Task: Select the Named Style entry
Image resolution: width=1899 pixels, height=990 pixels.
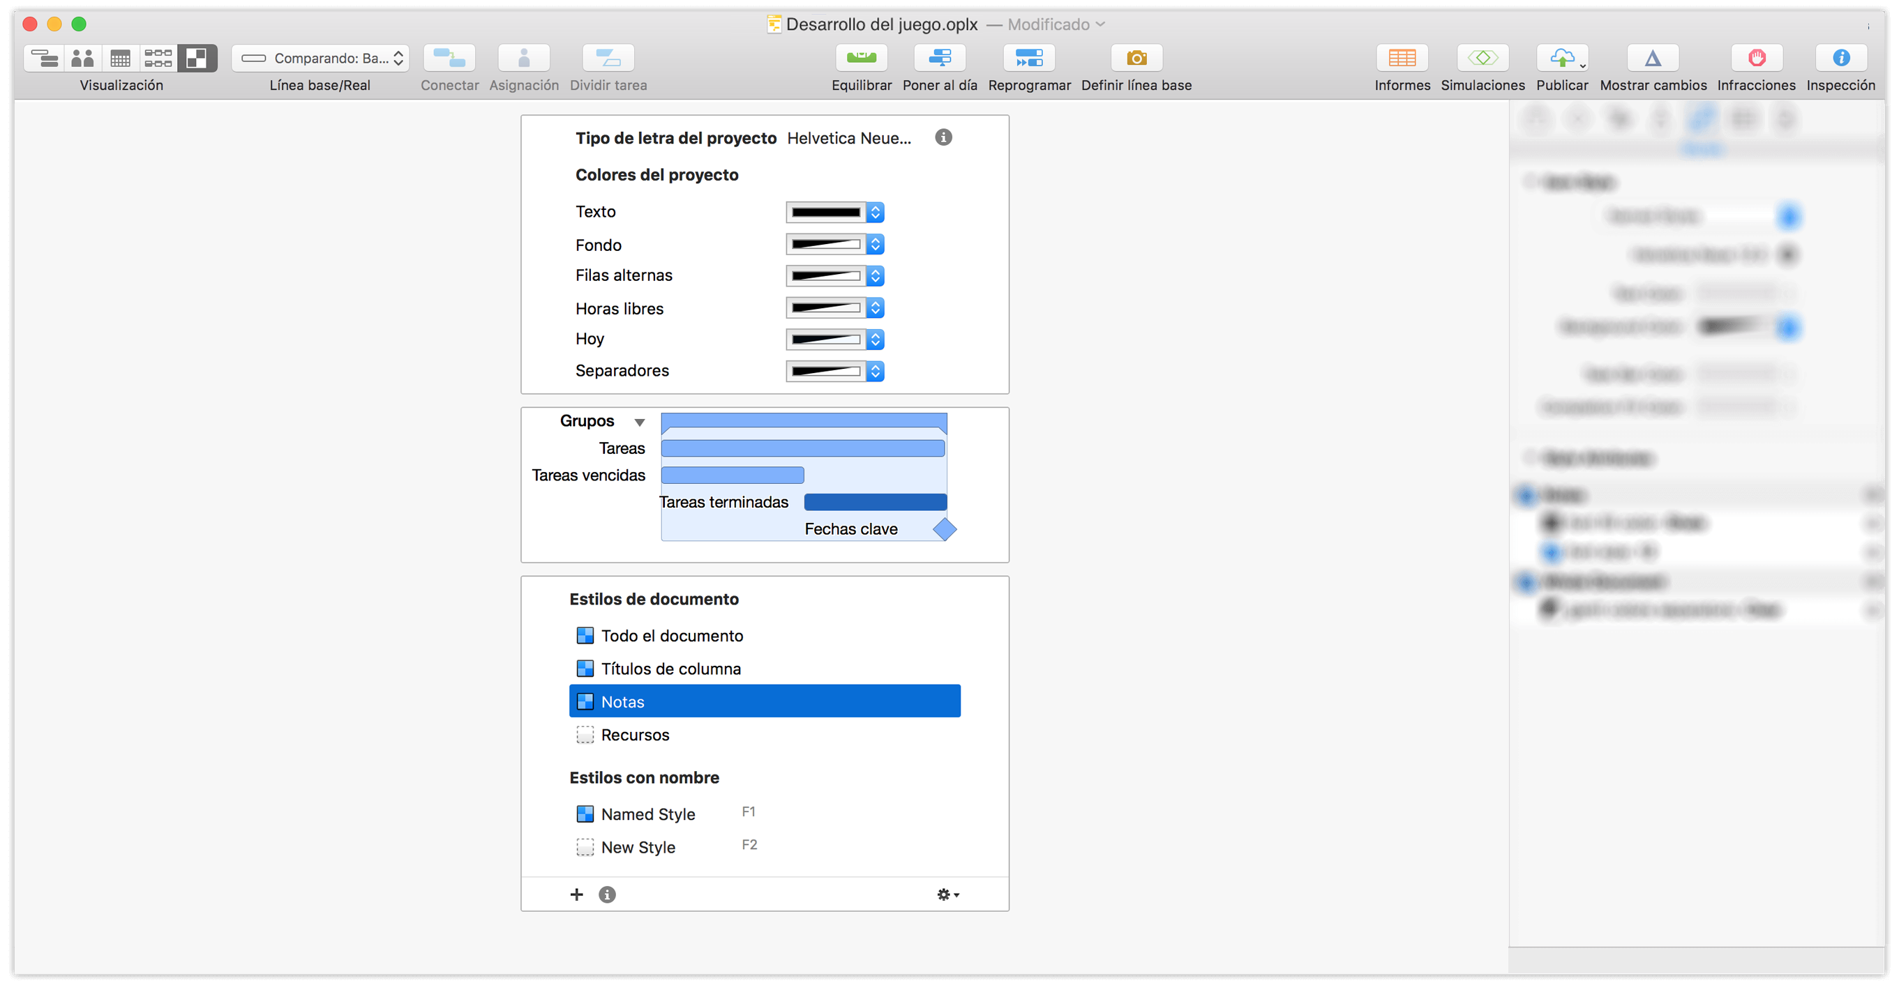Action: point(647,814)
